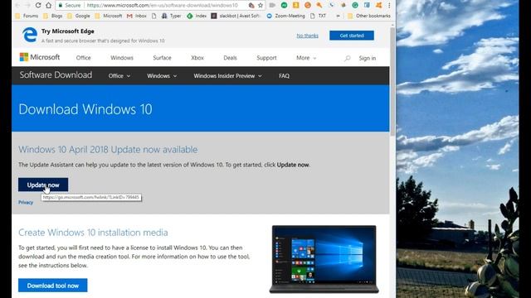Screen dimensions: 531x298
Task: Click the Windows 10 laptop image
Action: click(x=324, y=259)
